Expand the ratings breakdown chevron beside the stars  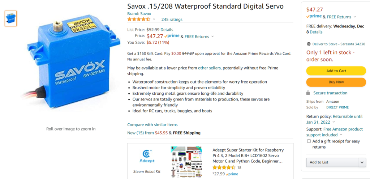tap(154, 20)
